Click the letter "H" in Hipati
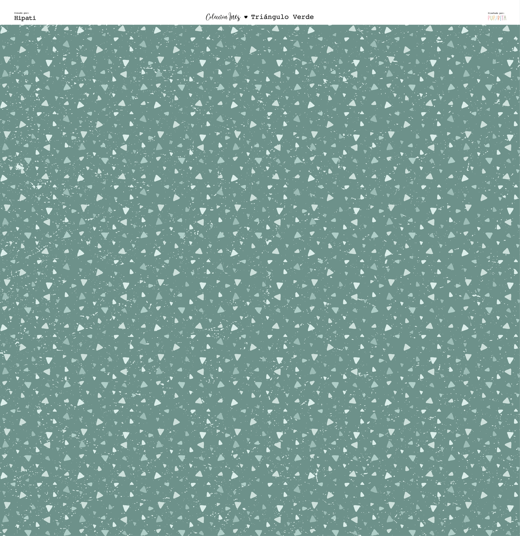 coord(16,18)
